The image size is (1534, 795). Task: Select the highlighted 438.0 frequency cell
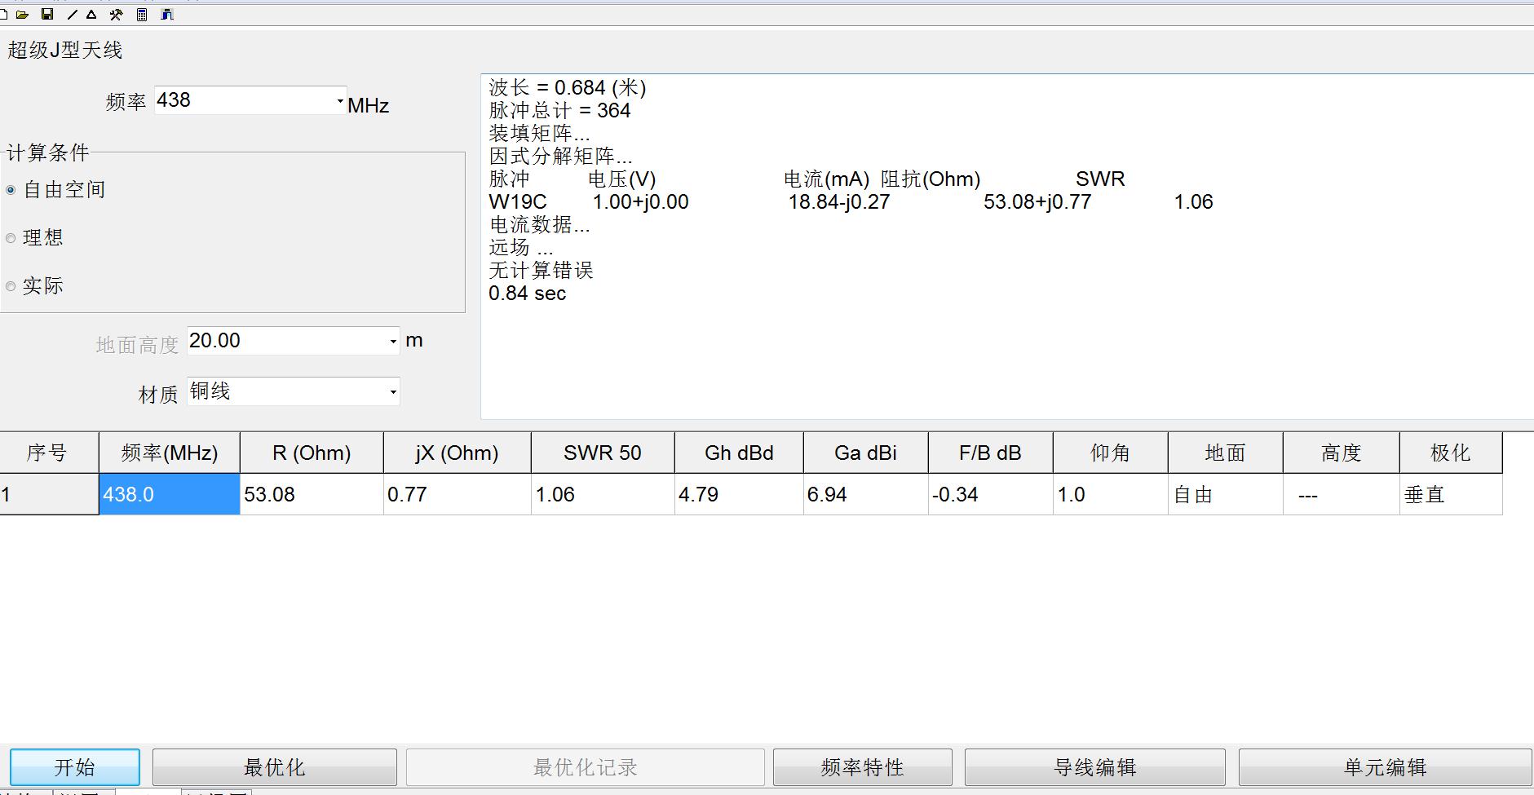tap(169, 495)
